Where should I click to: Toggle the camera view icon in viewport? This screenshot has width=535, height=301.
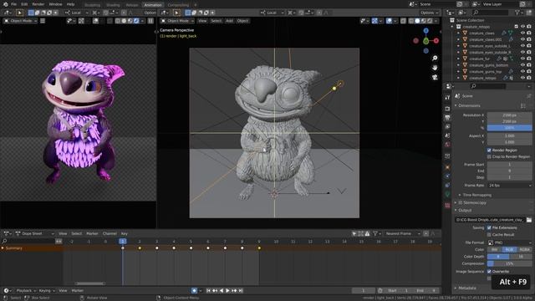435,78
